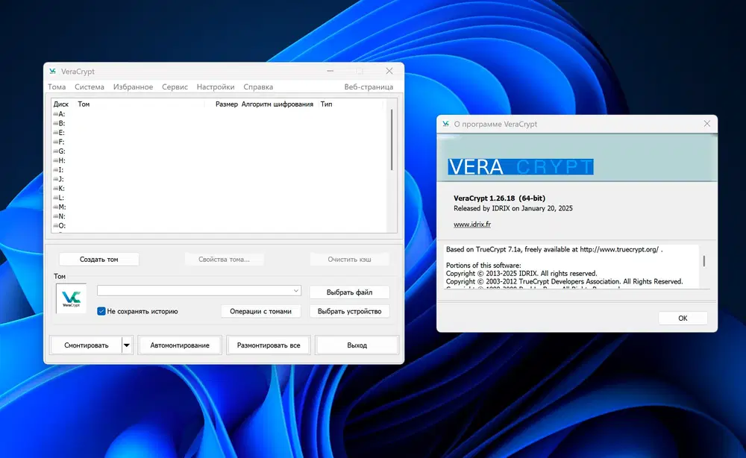Select drive slot F: in list

coord(59,142)
